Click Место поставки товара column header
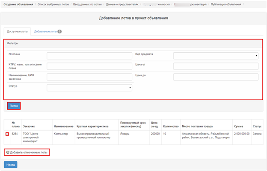The image size is (267, 171). (206, 125)
